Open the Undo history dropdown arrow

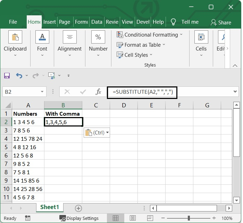pyautogui.click(x=27, y=76)
